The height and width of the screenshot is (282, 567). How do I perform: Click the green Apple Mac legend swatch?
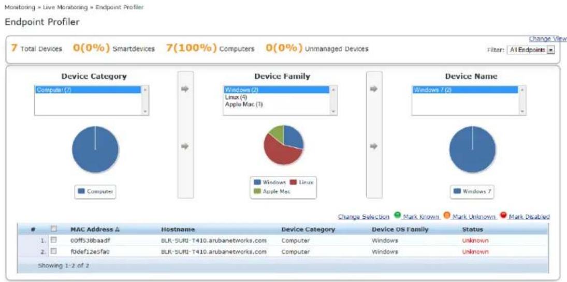point(257,191)
